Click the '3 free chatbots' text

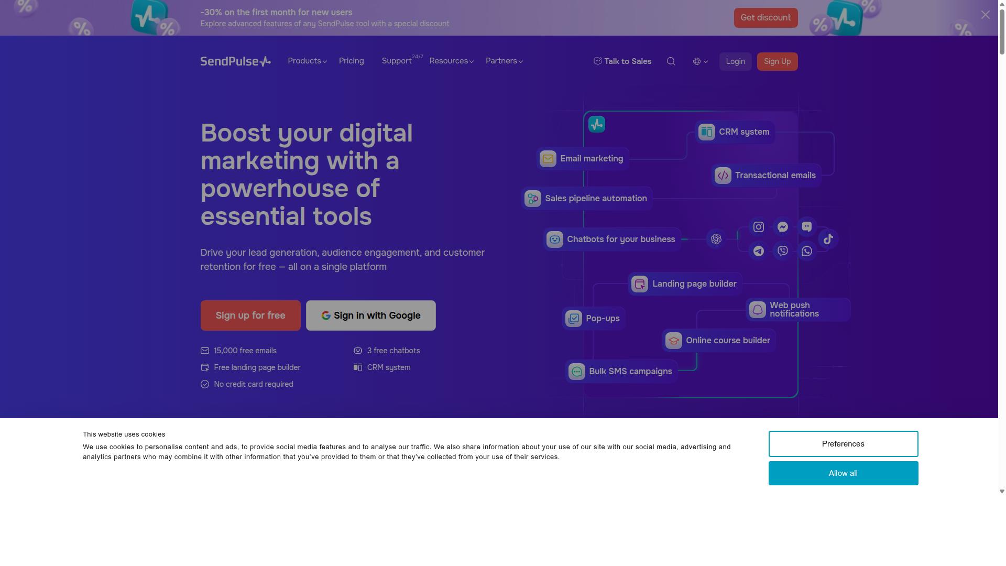pos(393,351)
